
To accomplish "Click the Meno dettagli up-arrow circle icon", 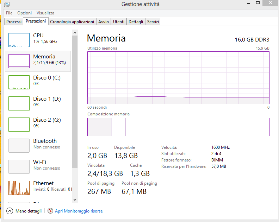I will point(10,211).
